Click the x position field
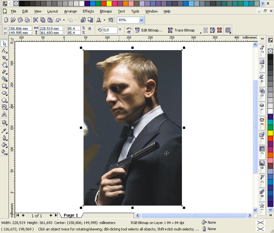The height and width of the screenshot is (233, 274). tap(20, 28)
